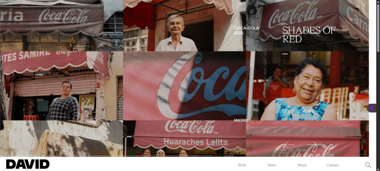
Task: Click the DAVID logo
Action: pyautogui.click(x=28, y=164)
